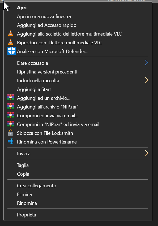158x226 pixels.
Task: Click the Microsoft Defender shield icon
Action: coord(11,51)
